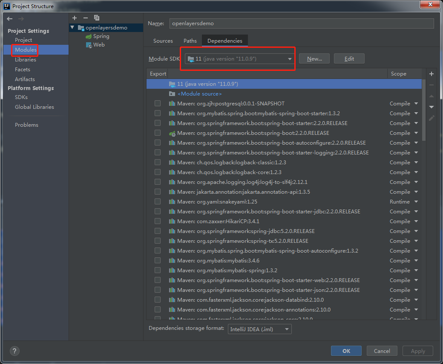Click library icon of snakeyaml:1.25 row
The width and height of the screenshot is (443, 364).
coord(172,202)
